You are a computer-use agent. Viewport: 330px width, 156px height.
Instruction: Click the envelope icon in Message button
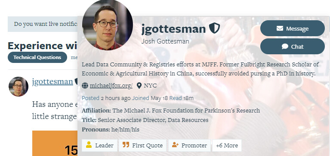[280, 28]
